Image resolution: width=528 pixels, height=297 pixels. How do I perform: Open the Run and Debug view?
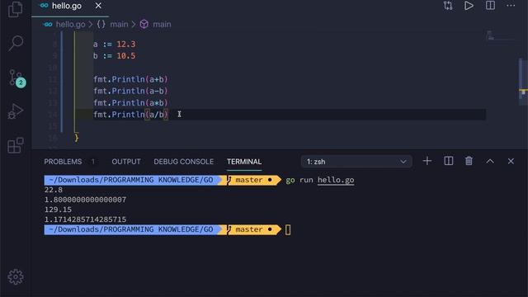(x=16, y=112)
